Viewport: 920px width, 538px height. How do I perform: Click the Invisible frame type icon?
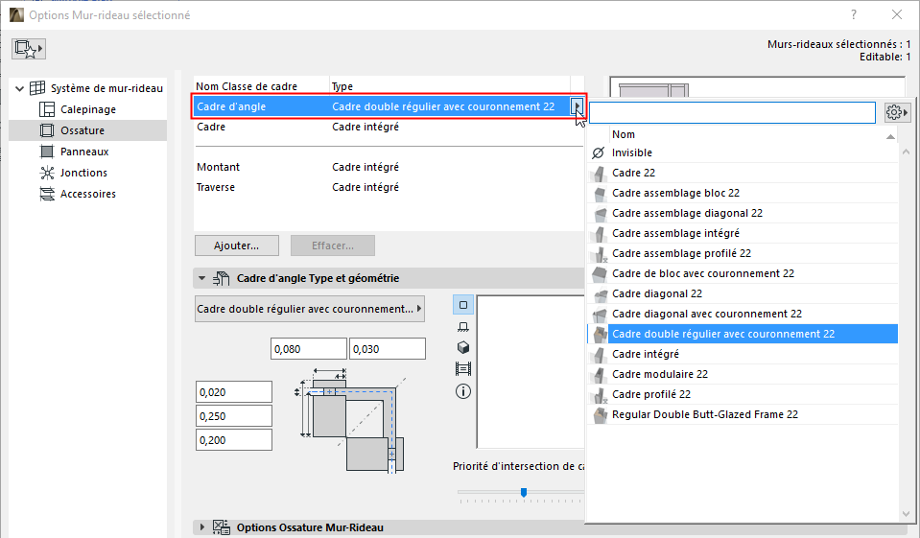pyautogui.click(x=599, y=152)
